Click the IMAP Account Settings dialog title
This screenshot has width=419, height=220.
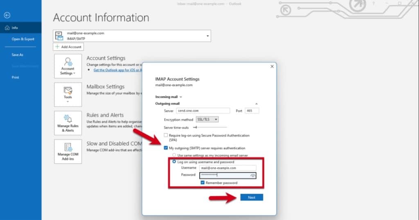click(x=178, y=79)
